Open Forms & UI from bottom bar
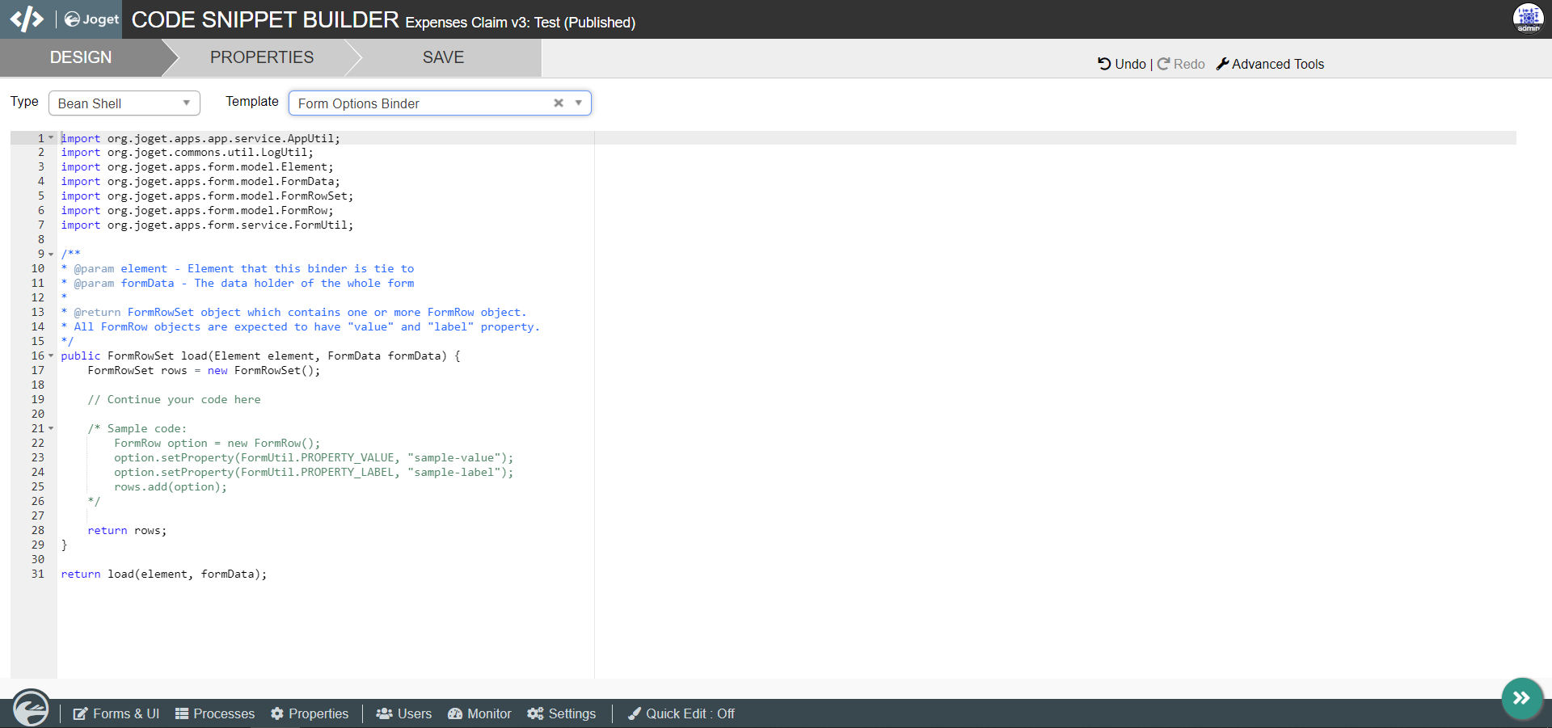Screen dimensions: 1552x728 click(x=116, y=713)
